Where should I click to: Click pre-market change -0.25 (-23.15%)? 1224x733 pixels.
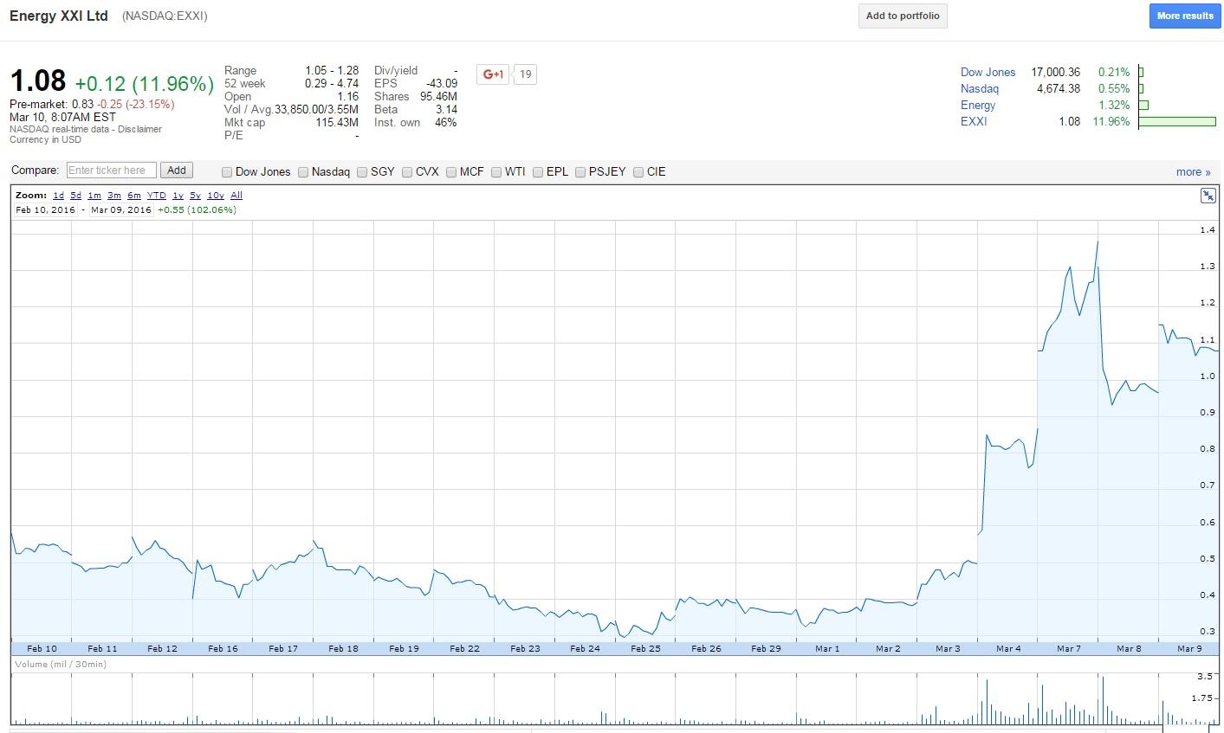pyautogui.click(x=135, y=104)
